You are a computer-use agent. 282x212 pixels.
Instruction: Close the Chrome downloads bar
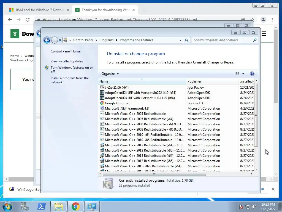pos(273,189)
